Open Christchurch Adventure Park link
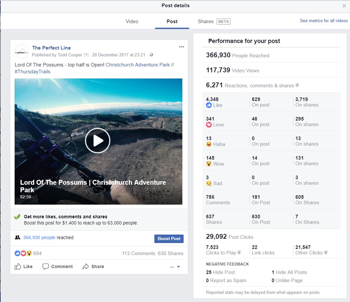The width and height of the screenshot is (350, 302). point(138,65)
